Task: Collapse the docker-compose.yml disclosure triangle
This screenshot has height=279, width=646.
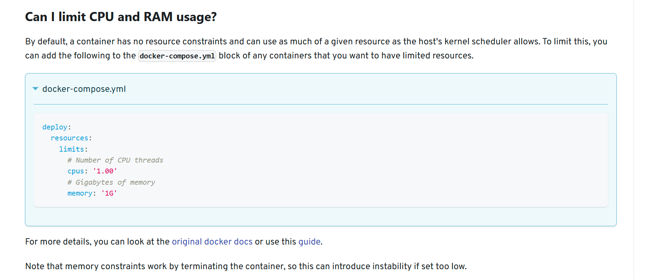Action: point(35,89)
